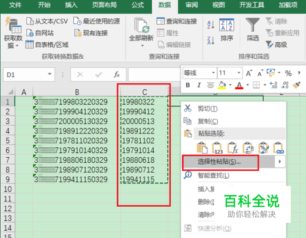The height and width of the screenshot is (238, 306).
Task: Click Decrease Font Size in mini toolbar
Action: 260,73
